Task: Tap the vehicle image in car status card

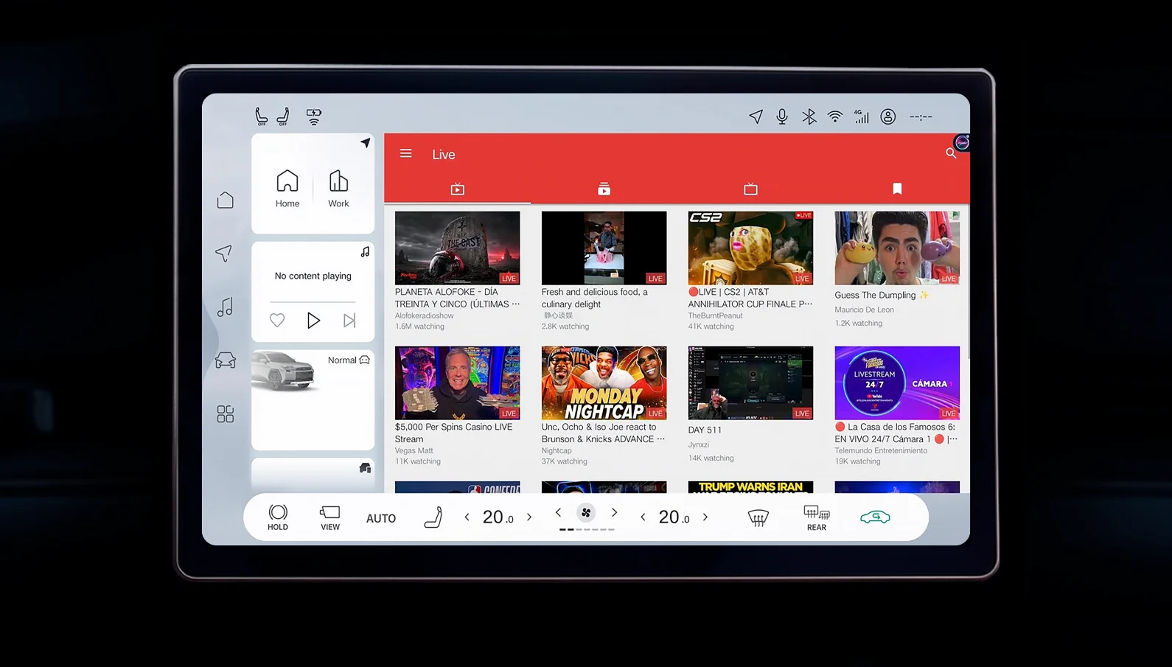Action: pyautogui.click(x=284, y=371)
